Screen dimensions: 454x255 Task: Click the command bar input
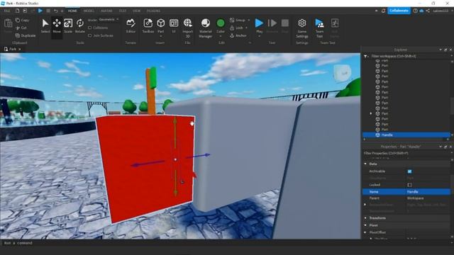[180, 243]
